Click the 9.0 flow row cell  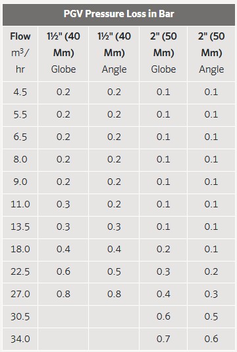pos(20,182)
